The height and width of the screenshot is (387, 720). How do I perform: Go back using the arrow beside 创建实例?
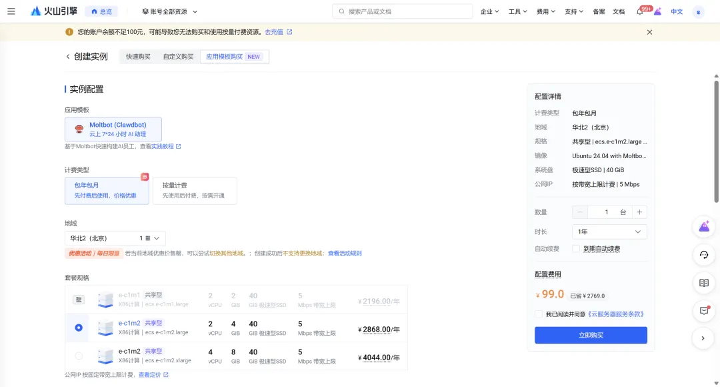coord(67,57)
